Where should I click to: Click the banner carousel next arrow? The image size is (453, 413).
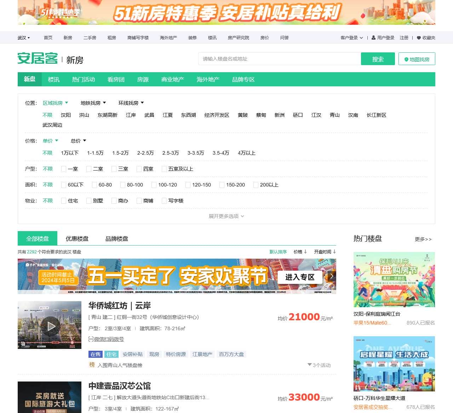coord(332,276)
